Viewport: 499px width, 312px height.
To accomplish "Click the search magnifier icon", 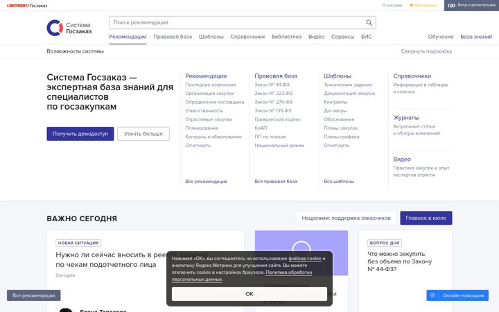I will pos(369,23).
